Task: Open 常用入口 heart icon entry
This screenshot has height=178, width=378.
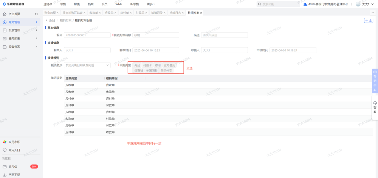Action: pyautogui.click(x=5, y=150)
